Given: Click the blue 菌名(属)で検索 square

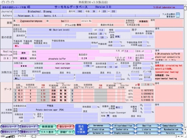Looking at the screenshot, I should [81, 129].
